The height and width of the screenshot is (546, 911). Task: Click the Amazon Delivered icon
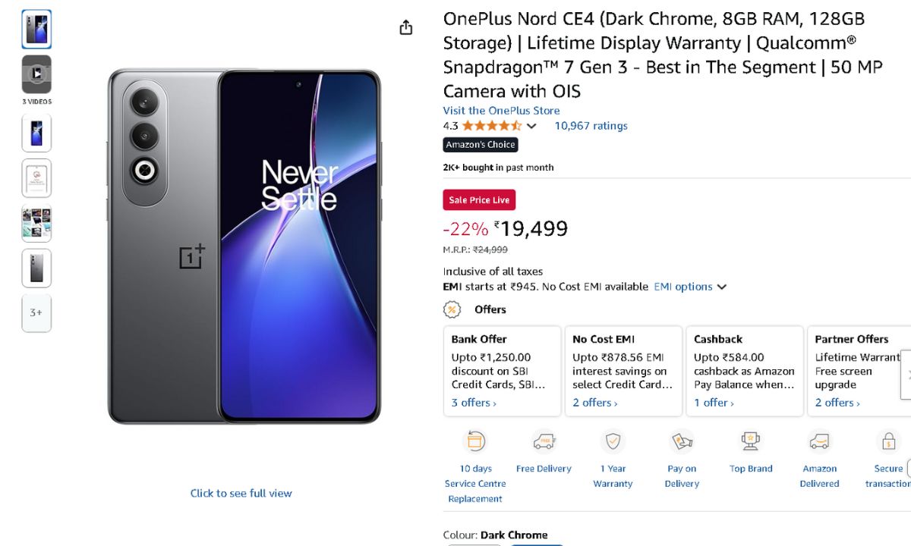click(x=819, y=441)
